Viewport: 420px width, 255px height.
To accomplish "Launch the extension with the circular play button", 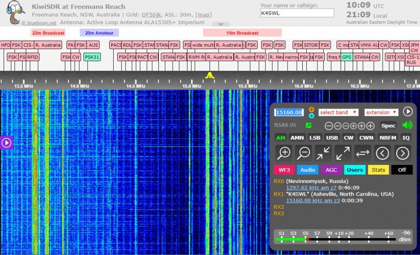I will coord(408,112).
